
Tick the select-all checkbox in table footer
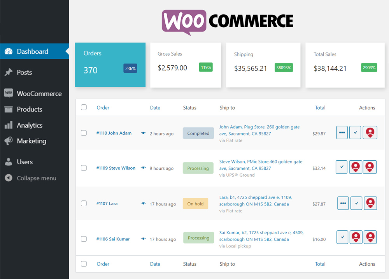point(84,264)
